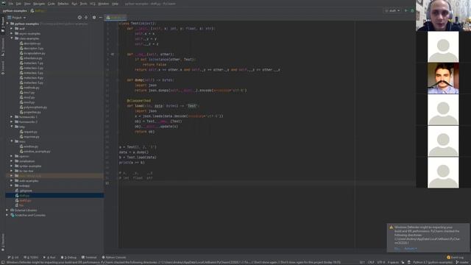Open the VCS menu
This screenshot has width=471, height=265.
(x=93, y=4)
